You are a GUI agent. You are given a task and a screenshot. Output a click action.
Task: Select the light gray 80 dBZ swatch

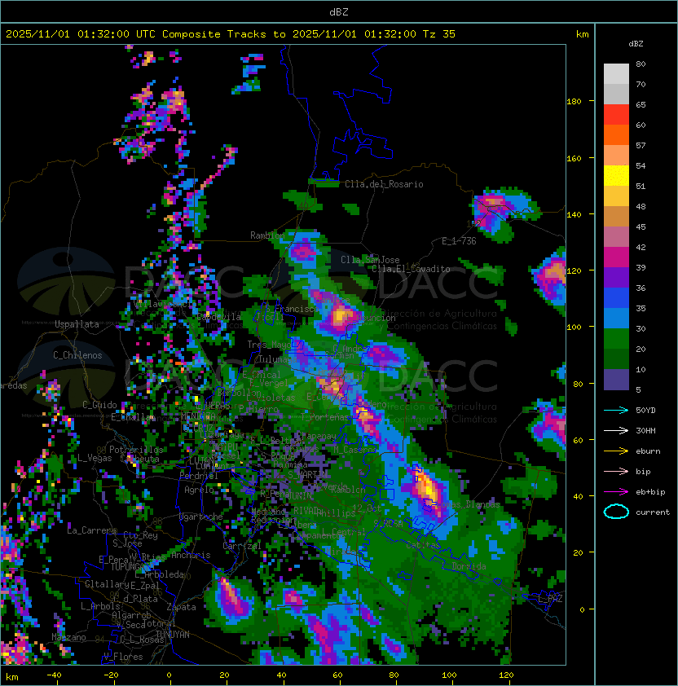pyautogui.click(x=616, y=74)
